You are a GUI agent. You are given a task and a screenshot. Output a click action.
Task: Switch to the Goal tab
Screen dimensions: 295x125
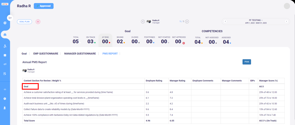coord(24,54)
